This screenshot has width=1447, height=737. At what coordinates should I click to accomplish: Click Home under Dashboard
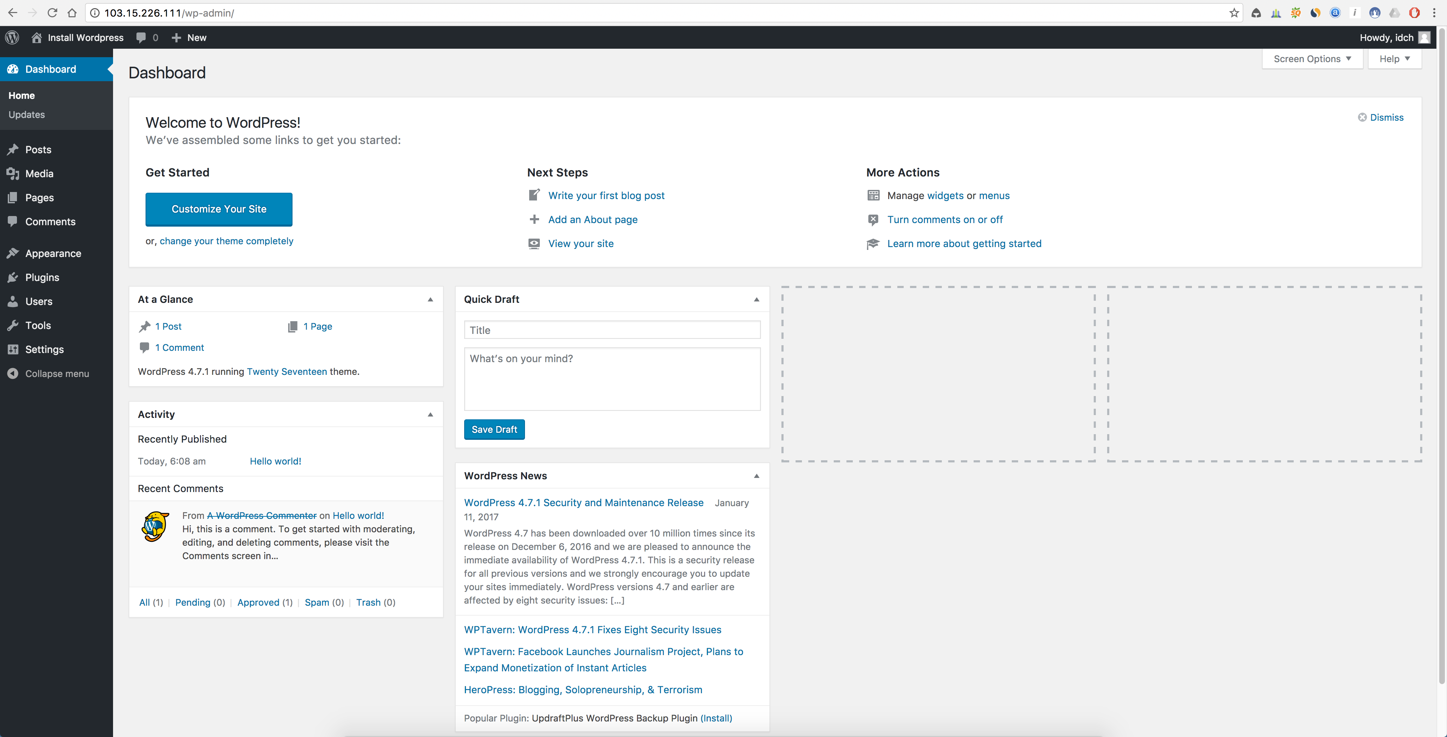pos(21,95)
